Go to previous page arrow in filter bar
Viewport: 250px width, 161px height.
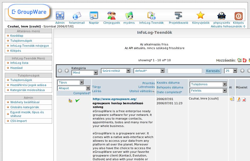(x=67, y=71)
